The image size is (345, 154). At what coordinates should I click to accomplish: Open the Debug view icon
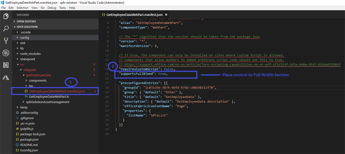[x=6, y=53]
